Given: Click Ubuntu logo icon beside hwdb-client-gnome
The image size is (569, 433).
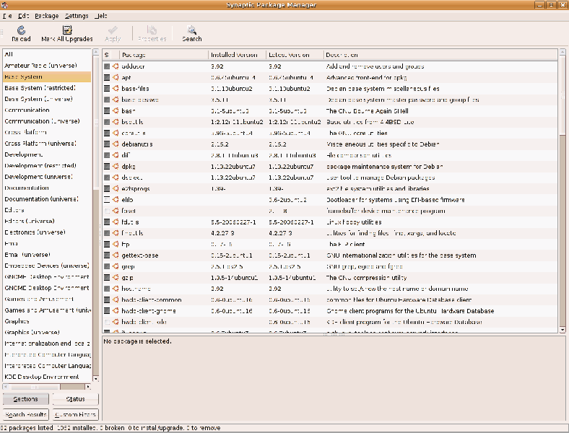Looking at the screenshot, I should point(116,311).
